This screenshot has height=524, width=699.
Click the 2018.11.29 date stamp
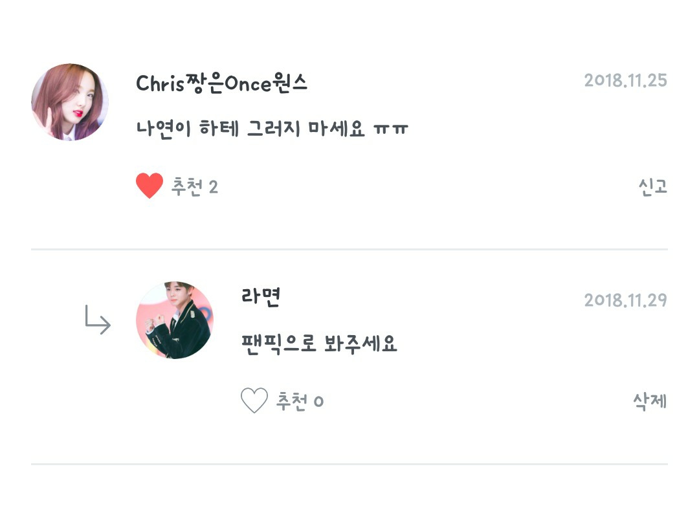625,300
